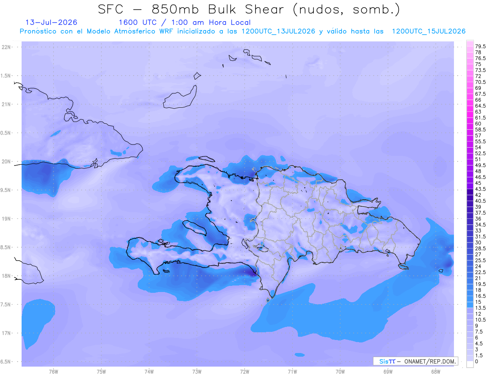Click the '4.5' value on the color scale
The height and width of the screenshot is (377, 489).
(x=480, y=344)
